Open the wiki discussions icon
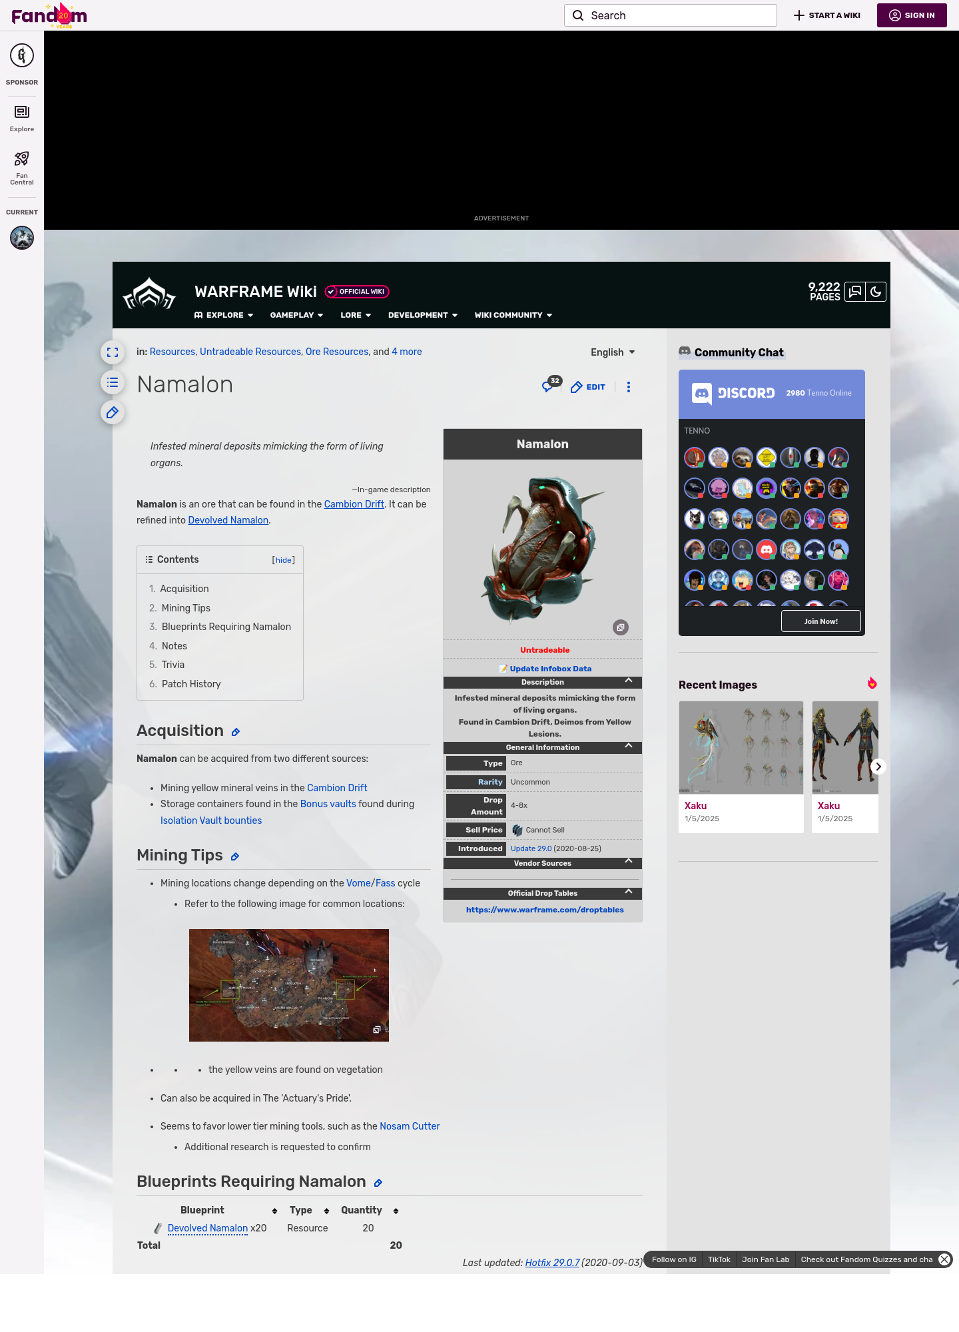959x1332 pixels. 855,292
